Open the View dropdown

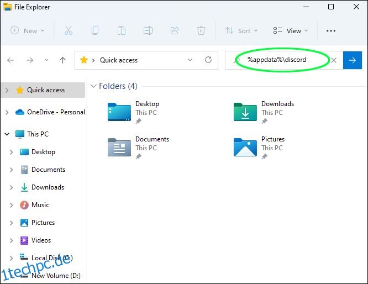[x=290, y=31]
